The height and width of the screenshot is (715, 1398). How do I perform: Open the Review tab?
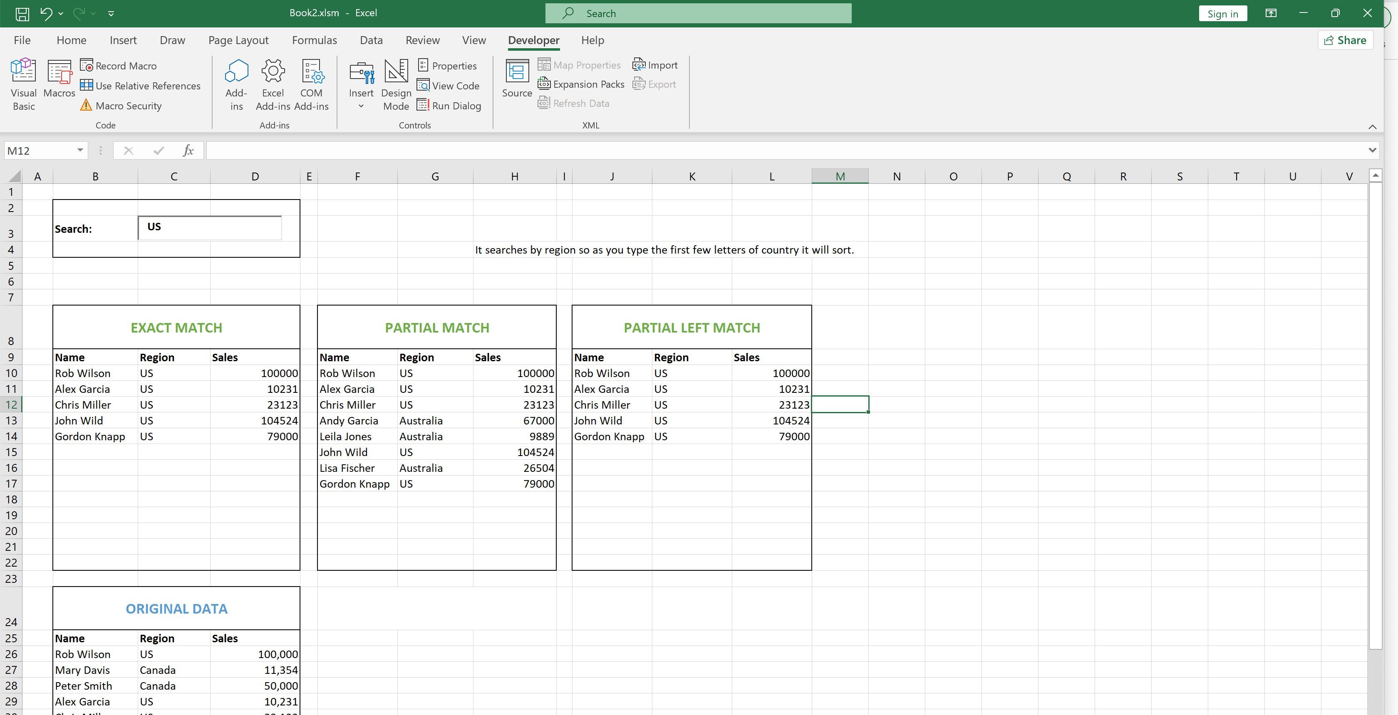[x=422, y=39]
